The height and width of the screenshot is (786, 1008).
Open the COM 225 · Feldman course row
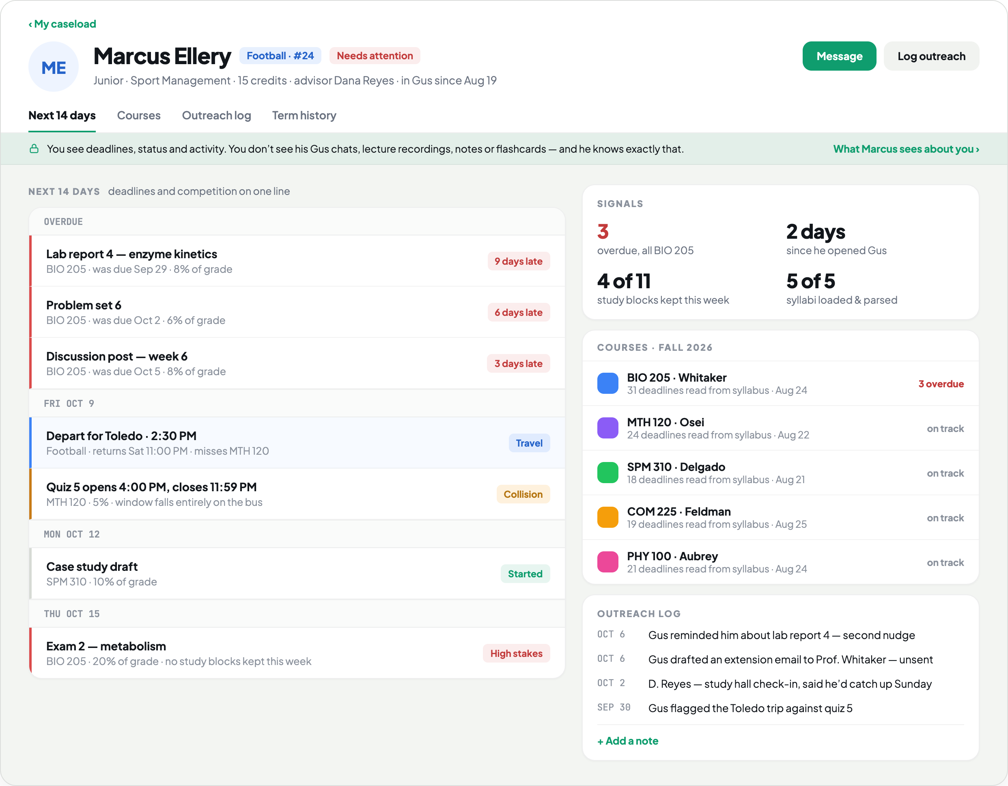pos(780,517)
